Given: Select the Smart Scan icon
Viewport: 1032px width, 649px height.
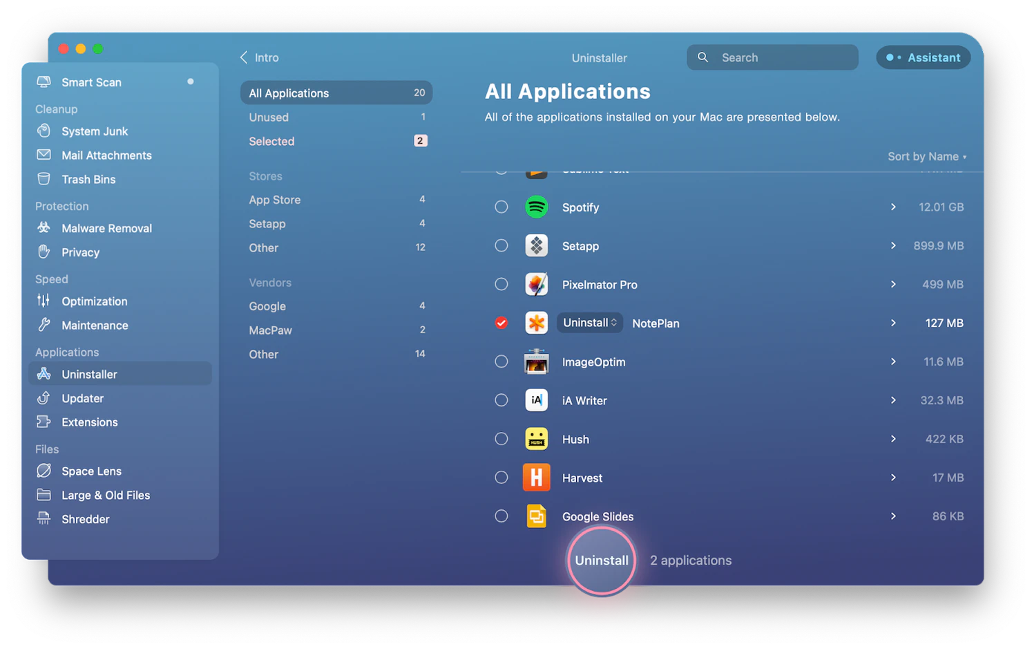Looking at the screenshot, I should pyautogui.click(x=43, y=82).
